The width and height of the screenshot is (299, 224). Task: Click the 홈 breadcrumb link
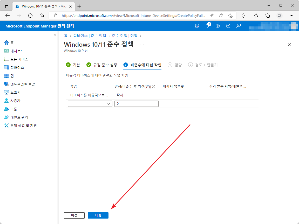click(x=66, y=36)
